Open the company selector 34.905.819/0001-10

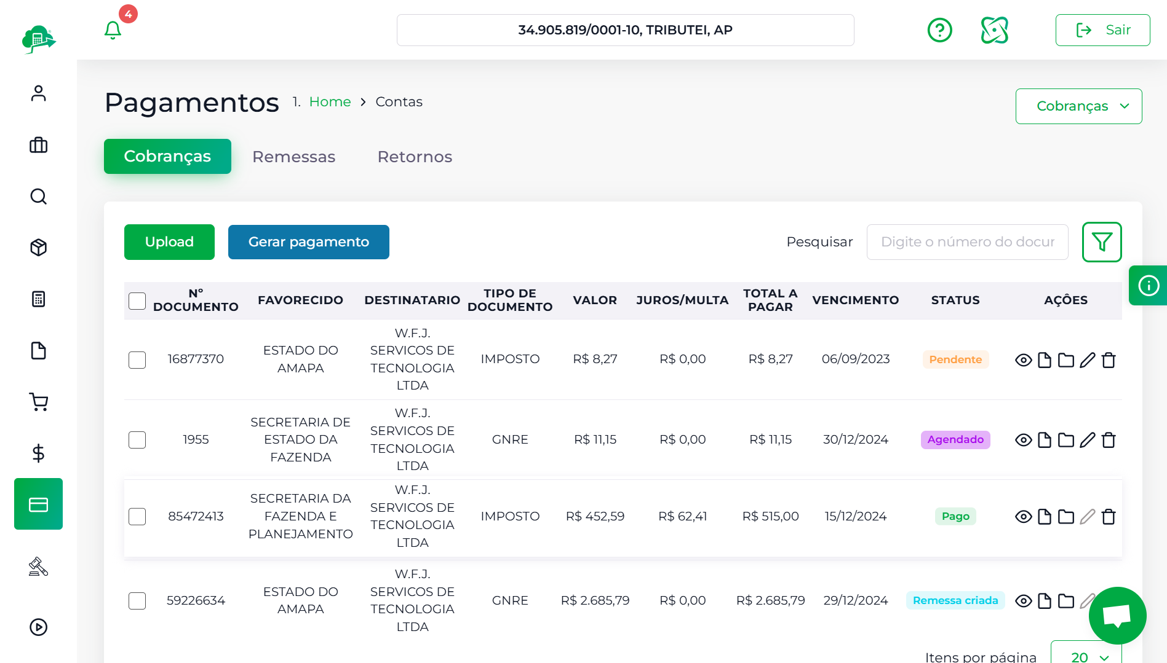pyautogui.click(x=625, y=30)
